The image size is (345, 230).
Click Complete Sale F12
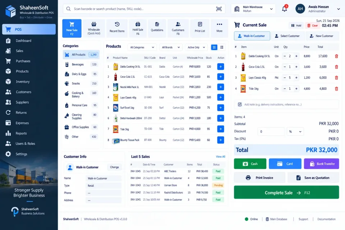[x=286, y=192]
